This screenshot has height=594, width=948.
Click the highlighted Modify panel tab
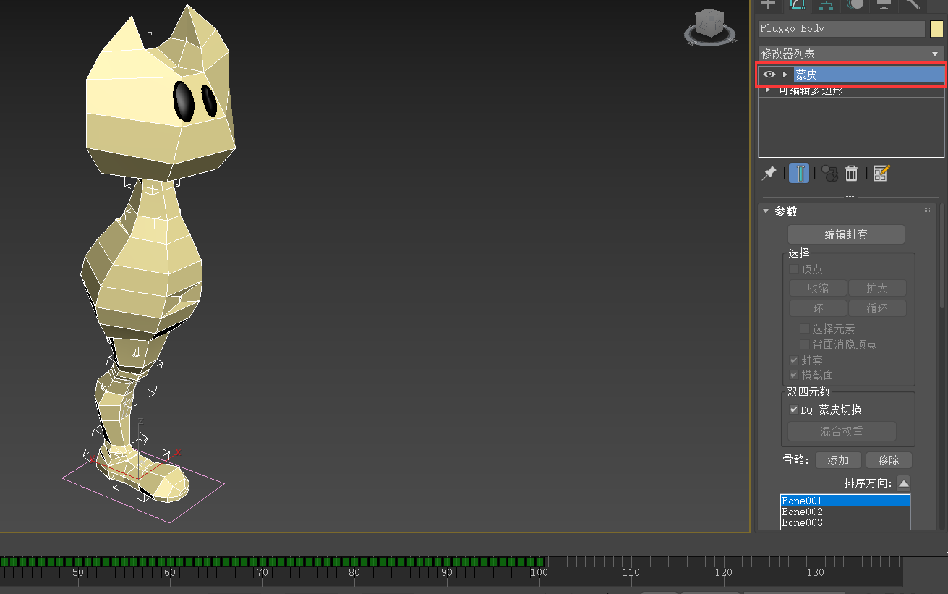tap(797, 6)
